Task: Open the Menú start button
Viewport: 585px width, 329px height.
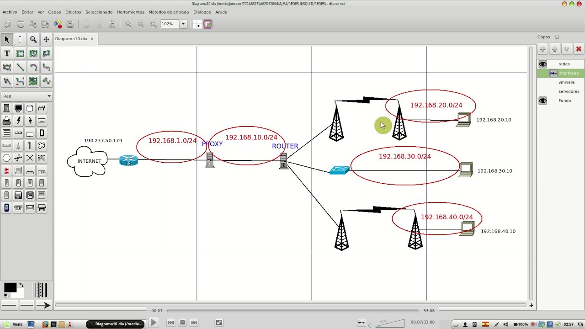Action: click(12, 324)
